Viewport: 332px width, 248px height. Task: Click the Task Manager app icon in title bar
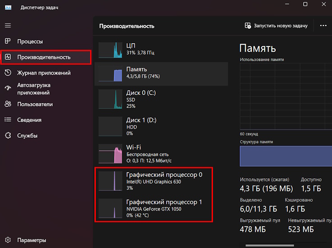8,8
